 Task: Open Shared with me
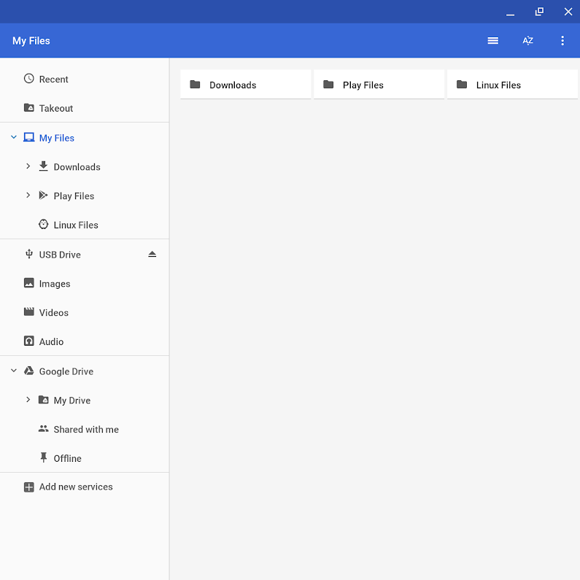pyautogui.click(x=85, y=430)
